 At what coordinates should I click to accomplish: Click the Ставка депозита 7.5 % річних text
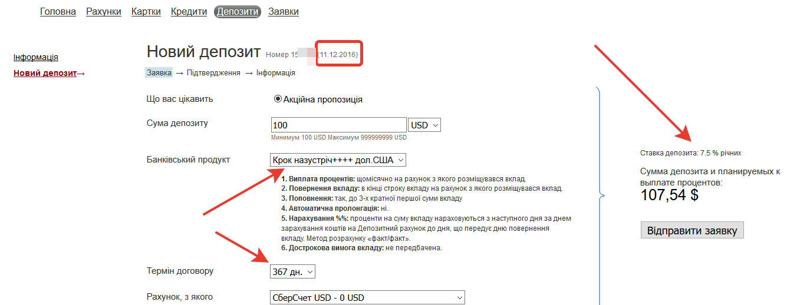(691, 153)
